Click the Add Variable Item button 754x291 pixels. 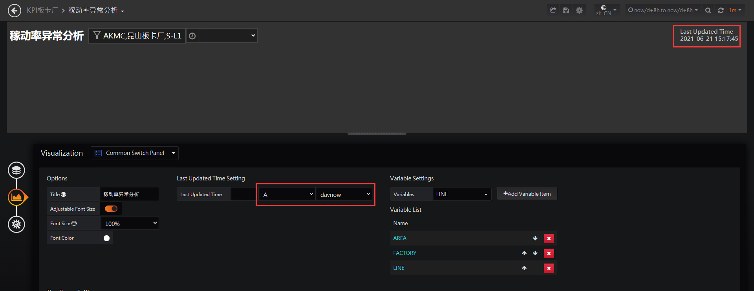click(x=527, y=194)
